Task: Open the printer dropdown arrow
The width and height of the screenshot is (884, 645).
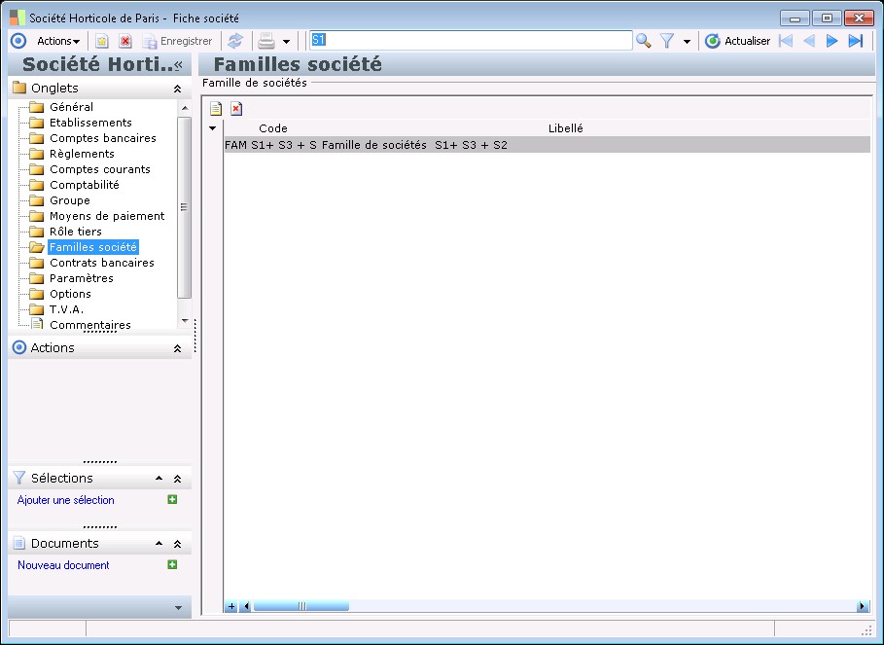Action: click(286, 41)
